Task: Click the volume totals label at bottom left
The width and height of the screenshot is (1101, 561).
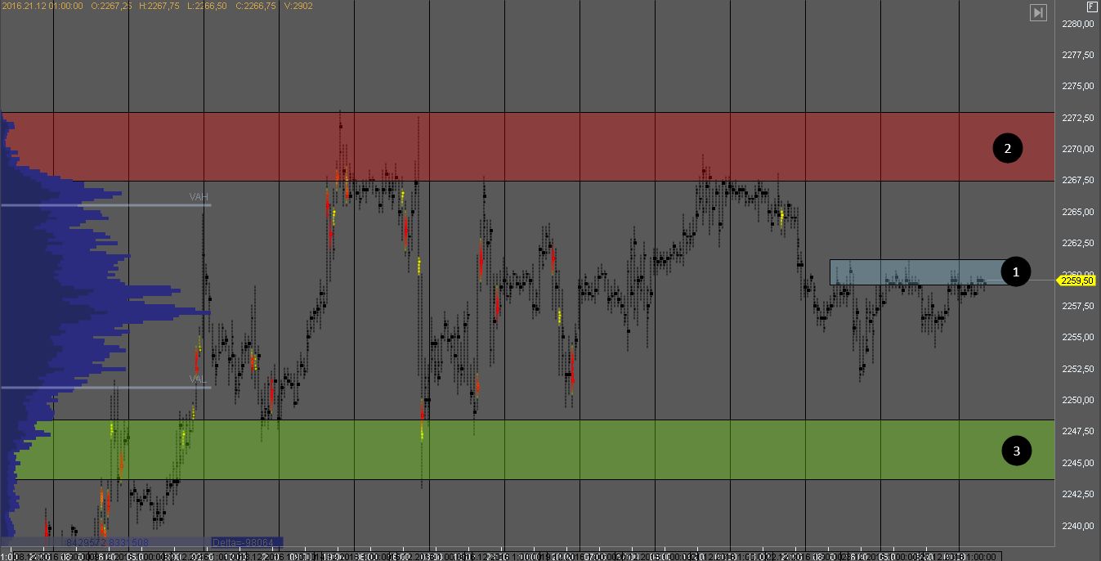Action: [106, 542]
